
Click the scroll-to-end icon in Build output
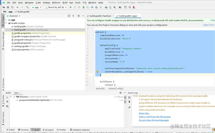(x=125, y=102)
